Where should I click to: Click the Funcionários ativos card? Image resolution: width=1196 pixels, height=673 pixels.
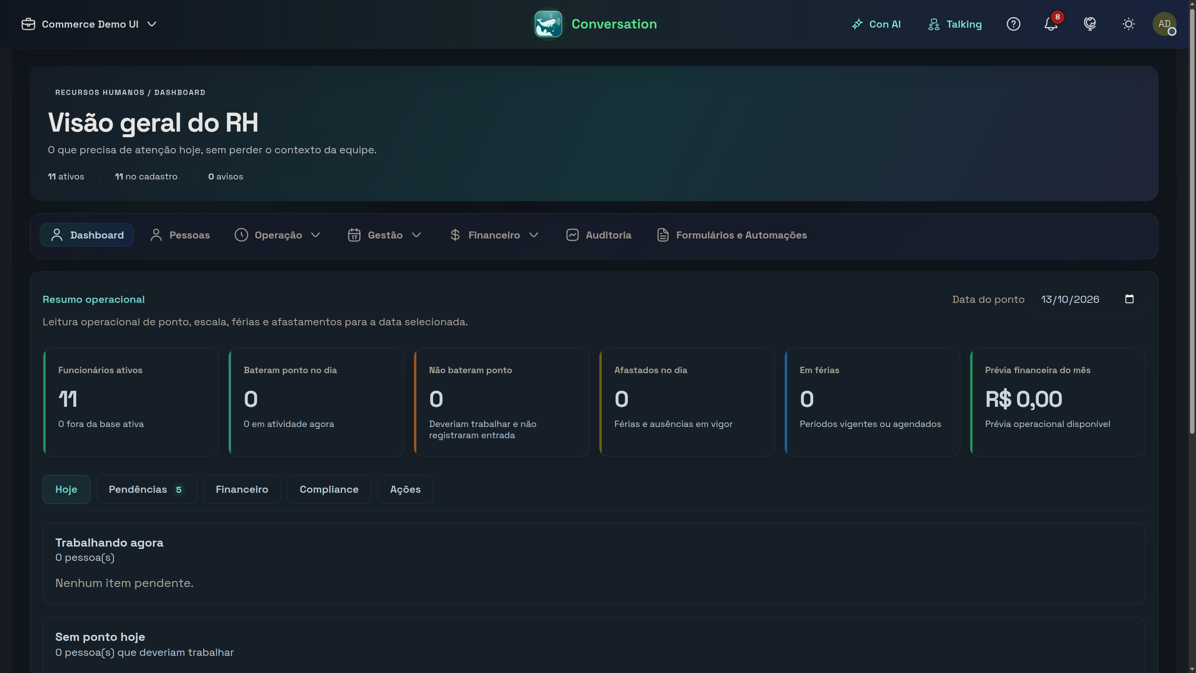tap(131, 402)
